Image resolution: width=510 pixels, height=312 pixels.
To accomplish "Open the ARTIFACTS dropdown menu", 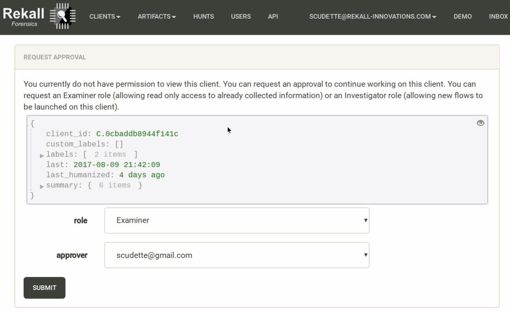I will point(156,16).
